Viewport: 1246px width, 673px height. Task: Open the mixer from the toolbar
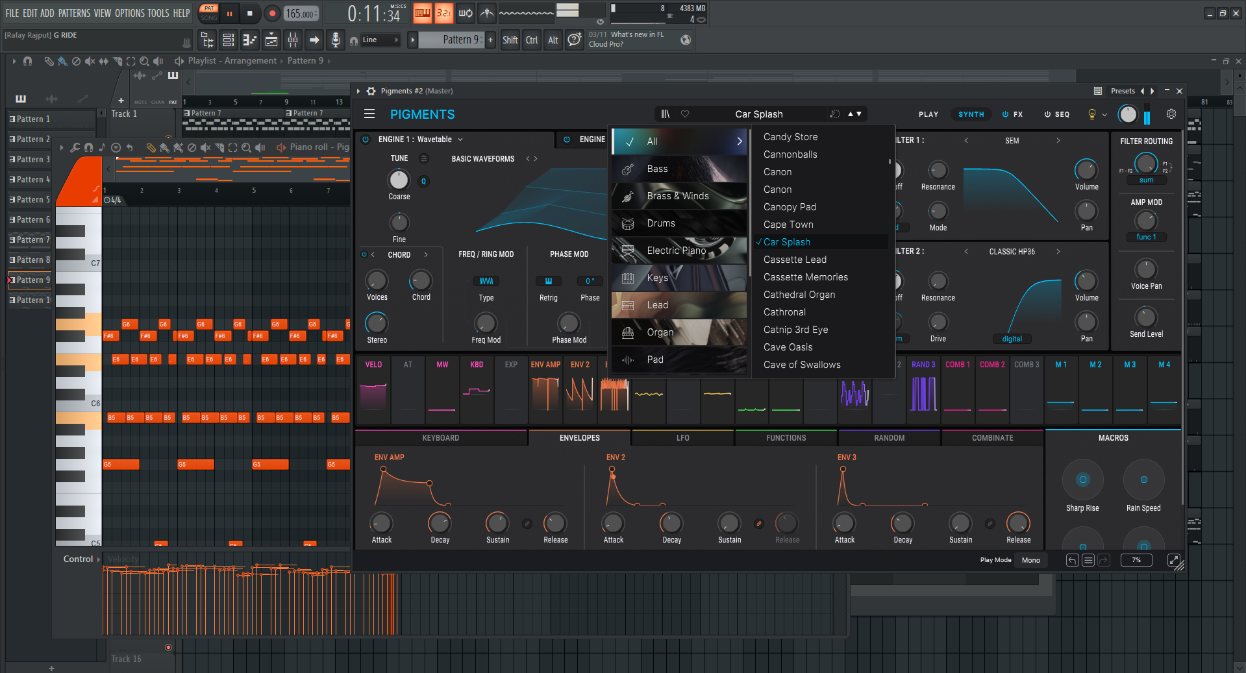pyautogui.click(x=293, y=40)
